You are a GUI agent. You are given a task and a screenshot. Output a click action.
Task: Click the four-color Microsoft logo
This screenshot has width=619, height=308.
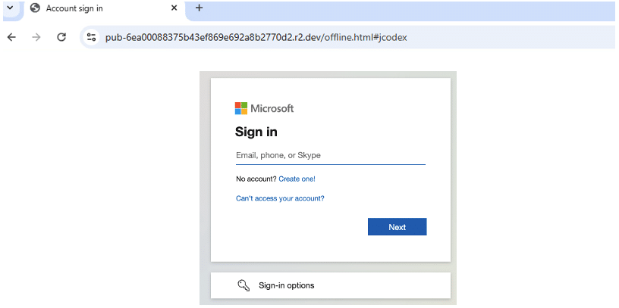(x=241, y=108)
